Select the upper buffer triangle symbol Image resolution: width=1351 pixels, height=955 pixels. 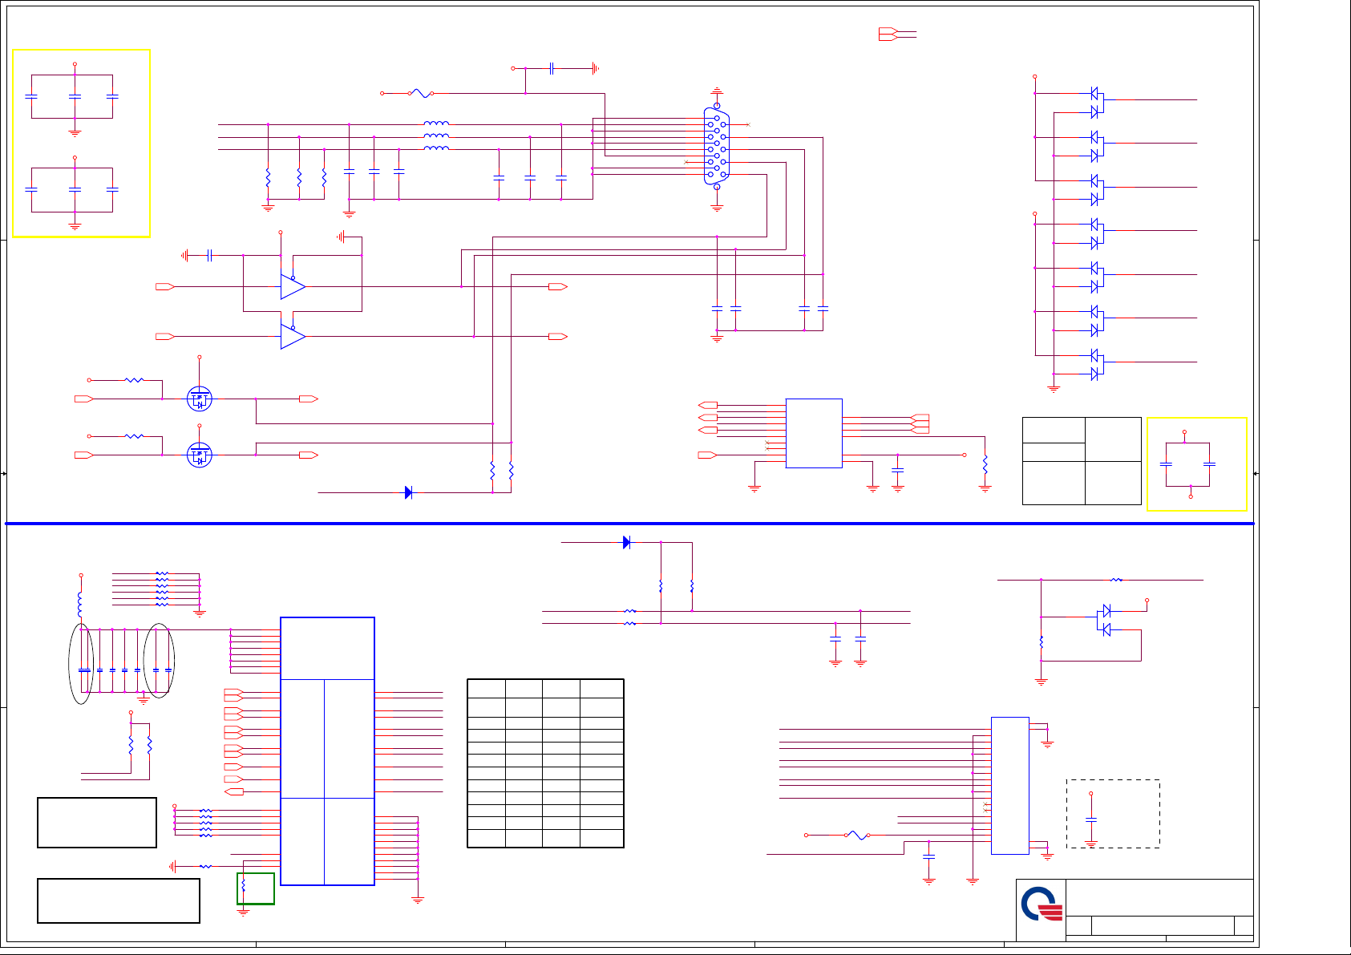pos(293,286)
